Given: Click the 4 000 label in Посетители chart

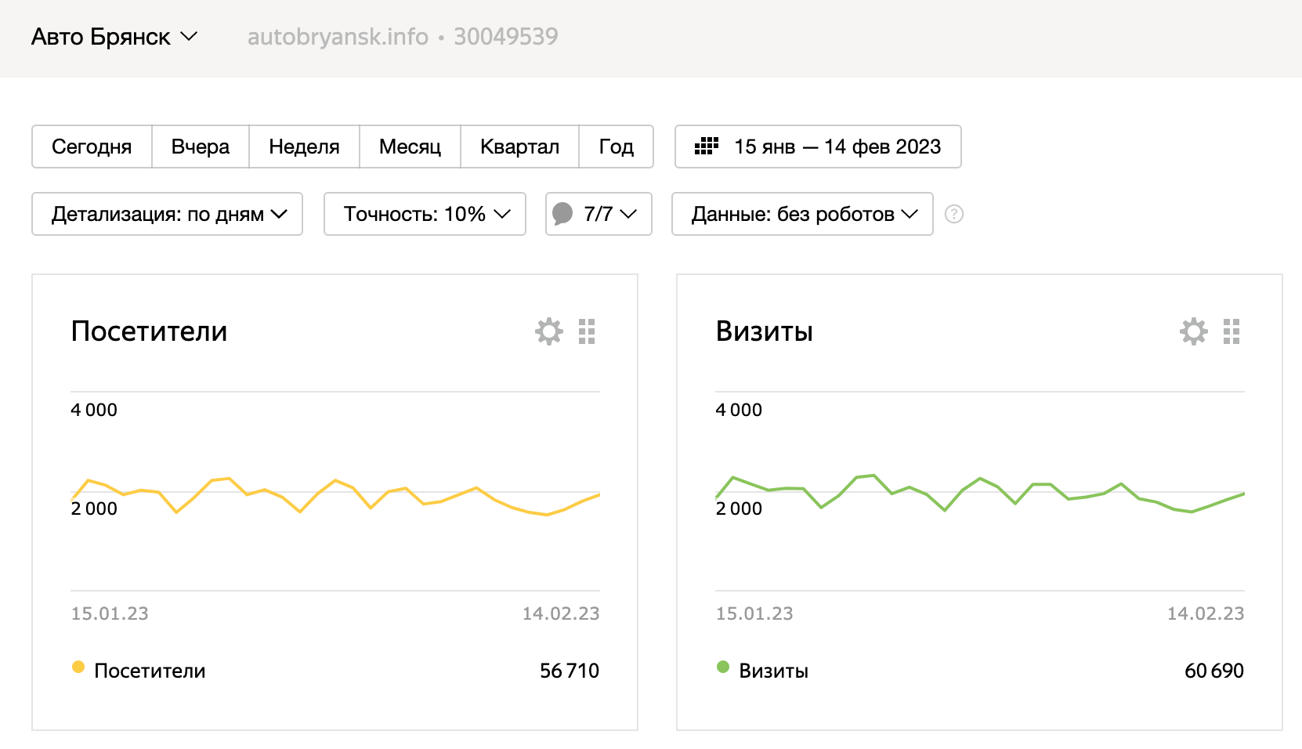Looking at the screenshot, I should coord(94,410).
